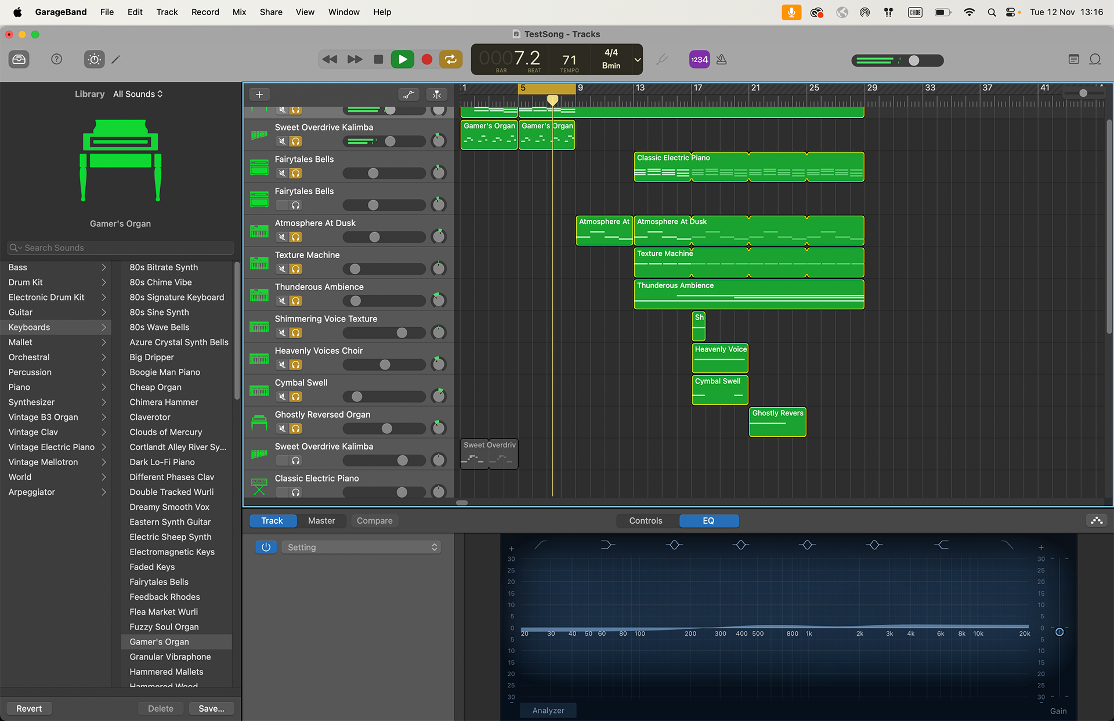Viewport: 1114px width, 721px height.
Task: Click the Rewind transport button
Action: (330, 59)
